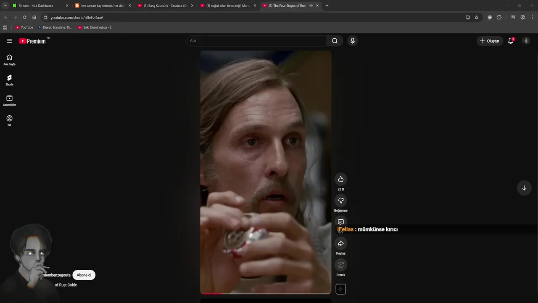
Task: Mute the Four Stages of Rust tab audio
Action: pyautogui.click(x=311, y=5)
